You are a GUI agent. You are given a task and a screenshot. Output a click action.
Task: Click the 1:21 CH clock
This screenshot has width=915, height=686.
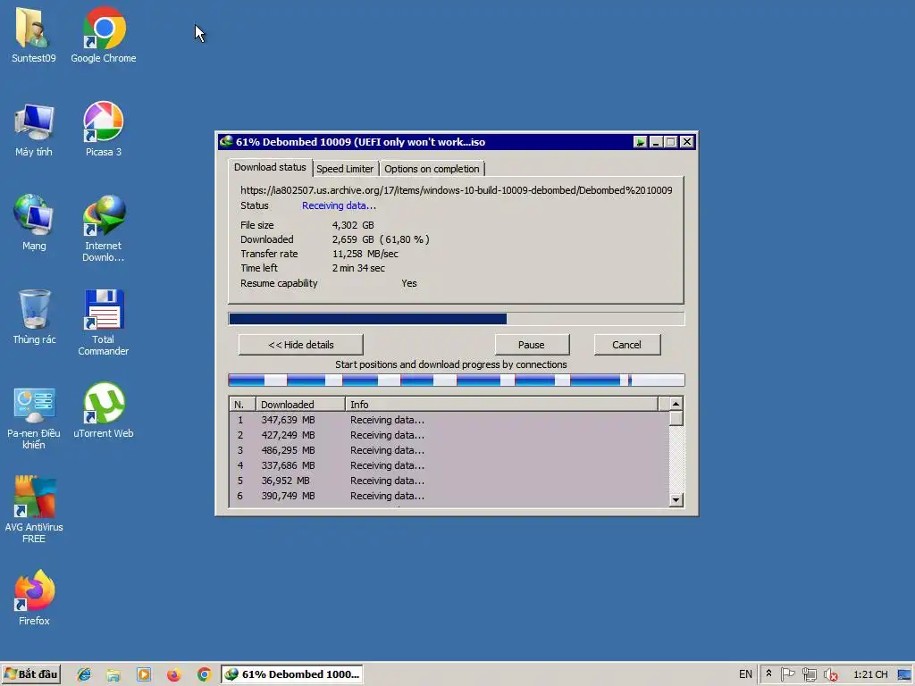pos(870,674)
